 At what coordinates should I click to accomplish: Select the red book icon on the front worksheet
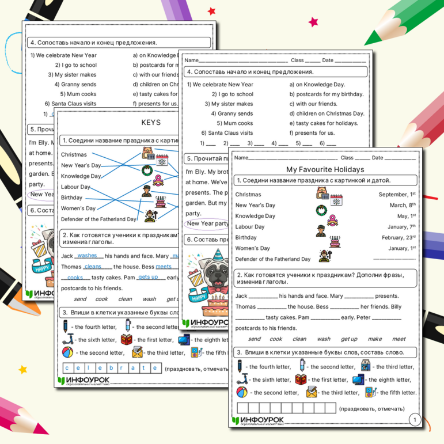pos(301,380)
